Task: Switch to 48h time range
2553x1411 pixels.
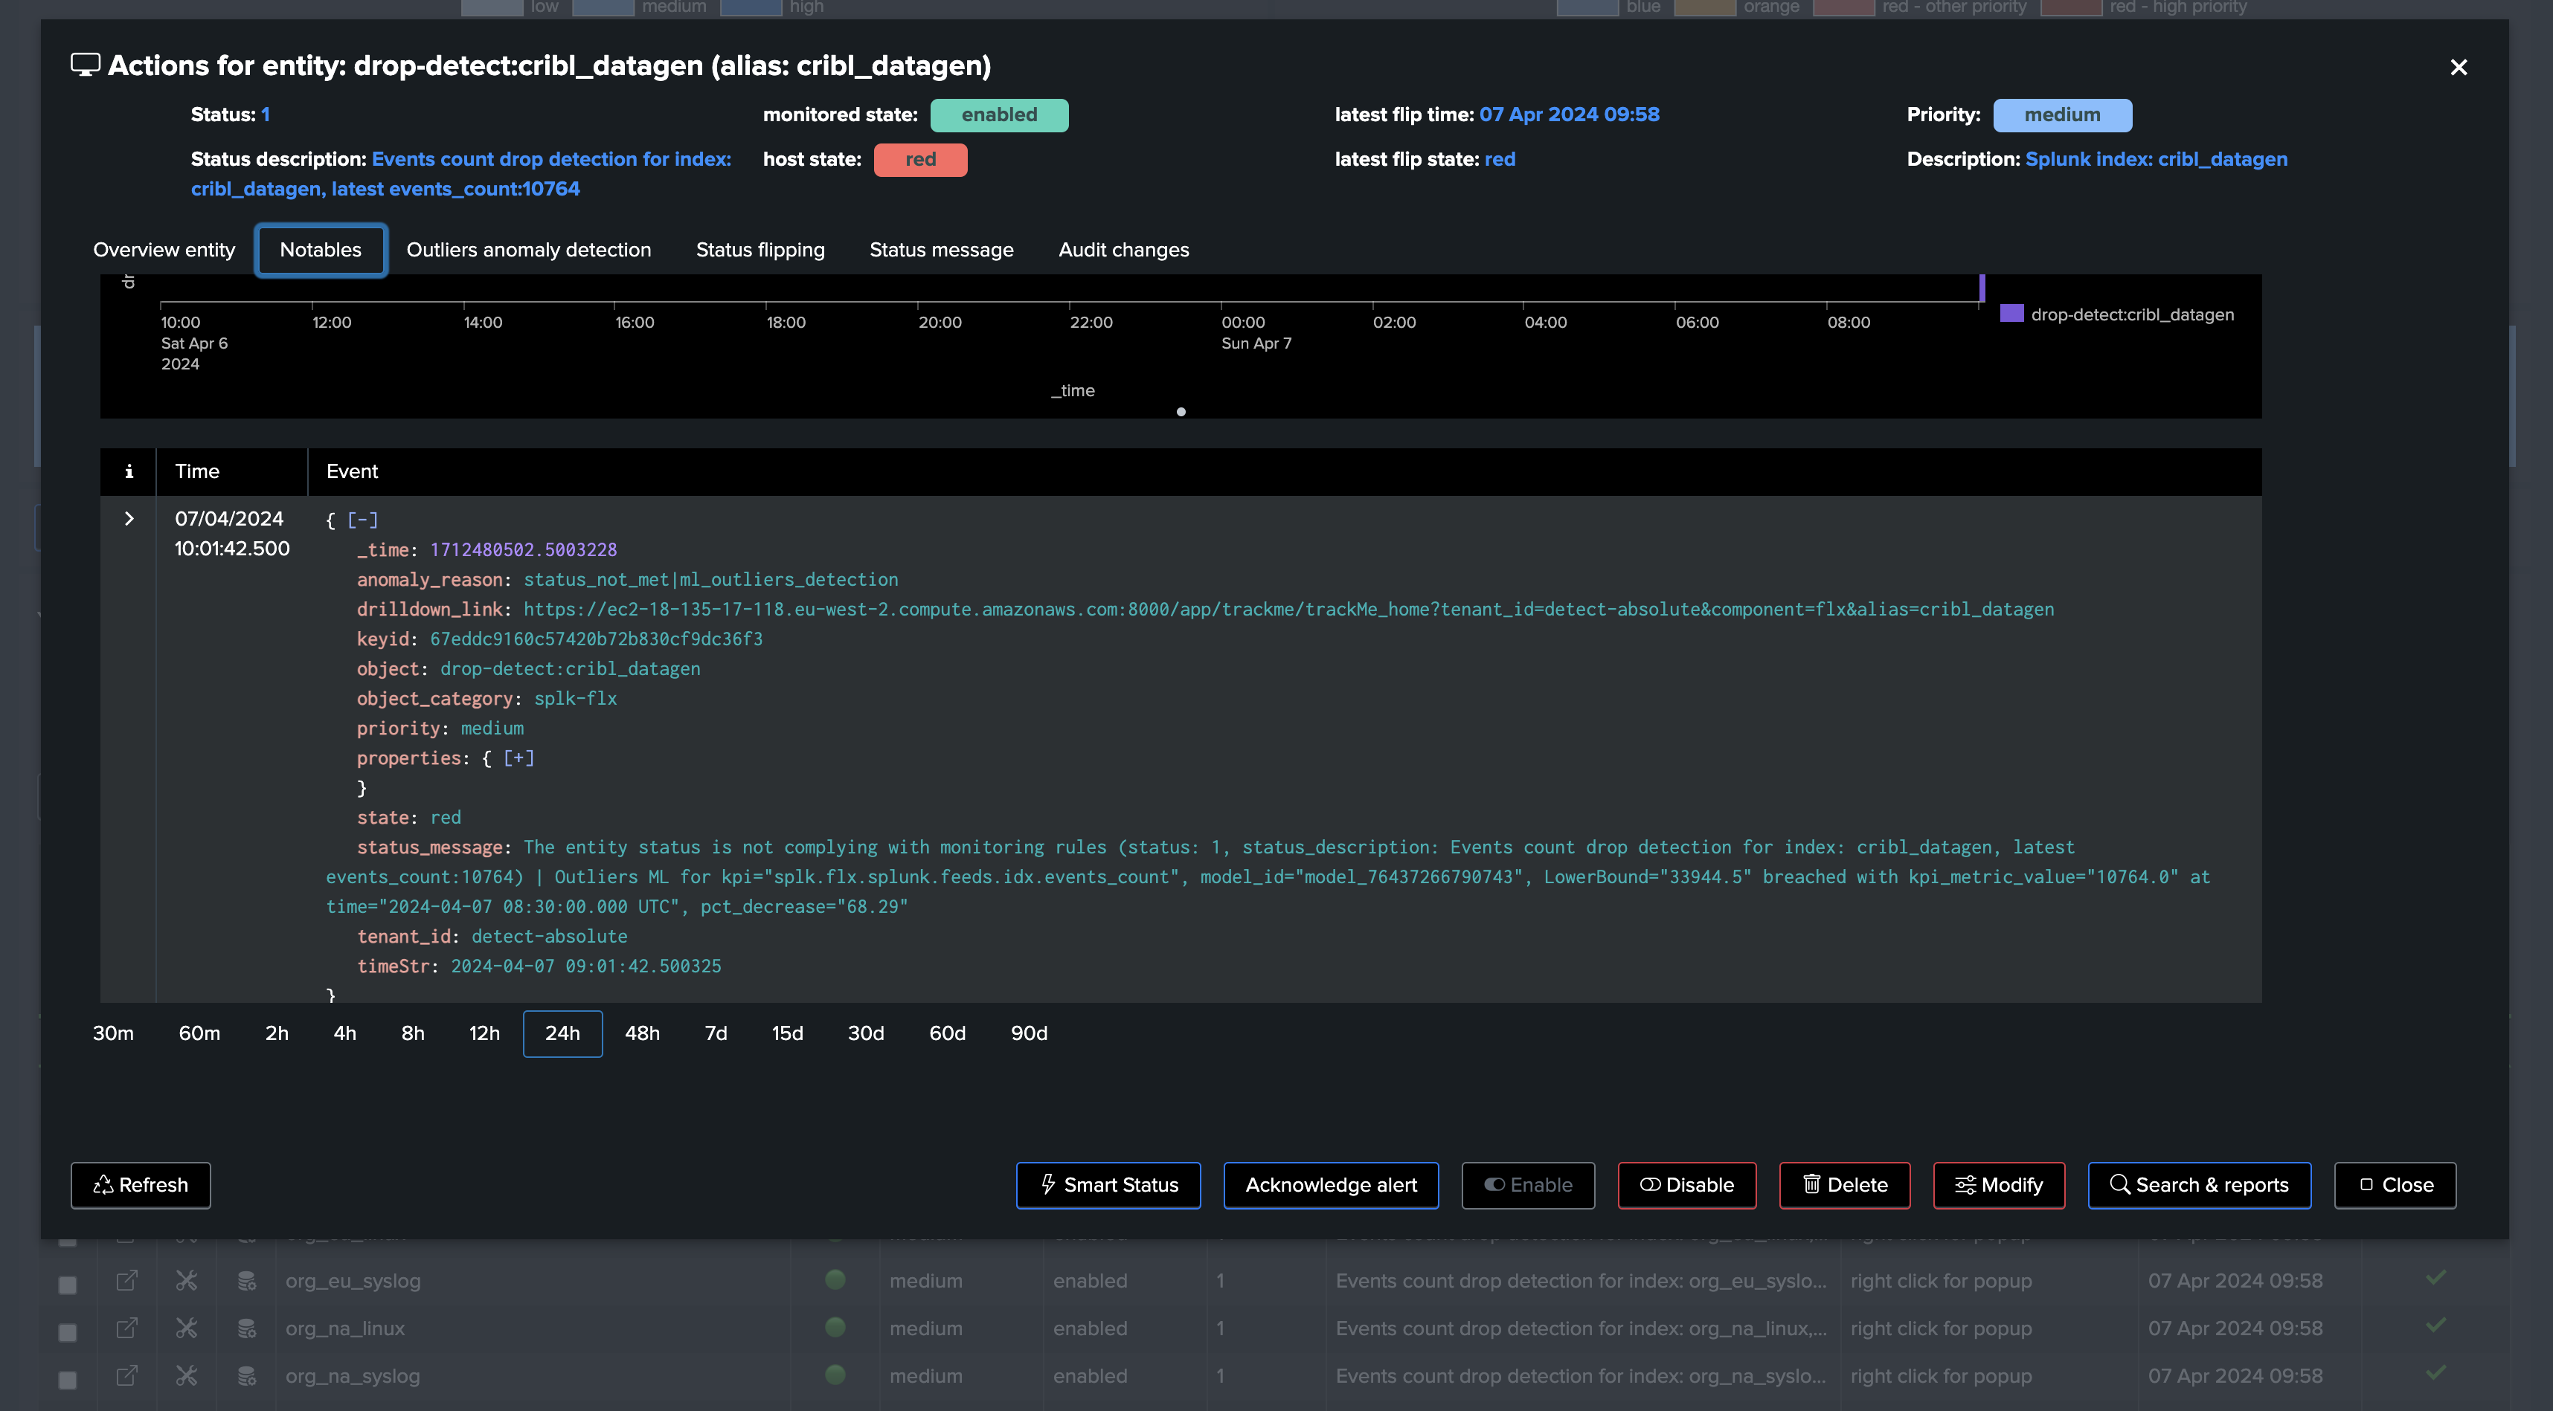Action: click(642, 1033)
